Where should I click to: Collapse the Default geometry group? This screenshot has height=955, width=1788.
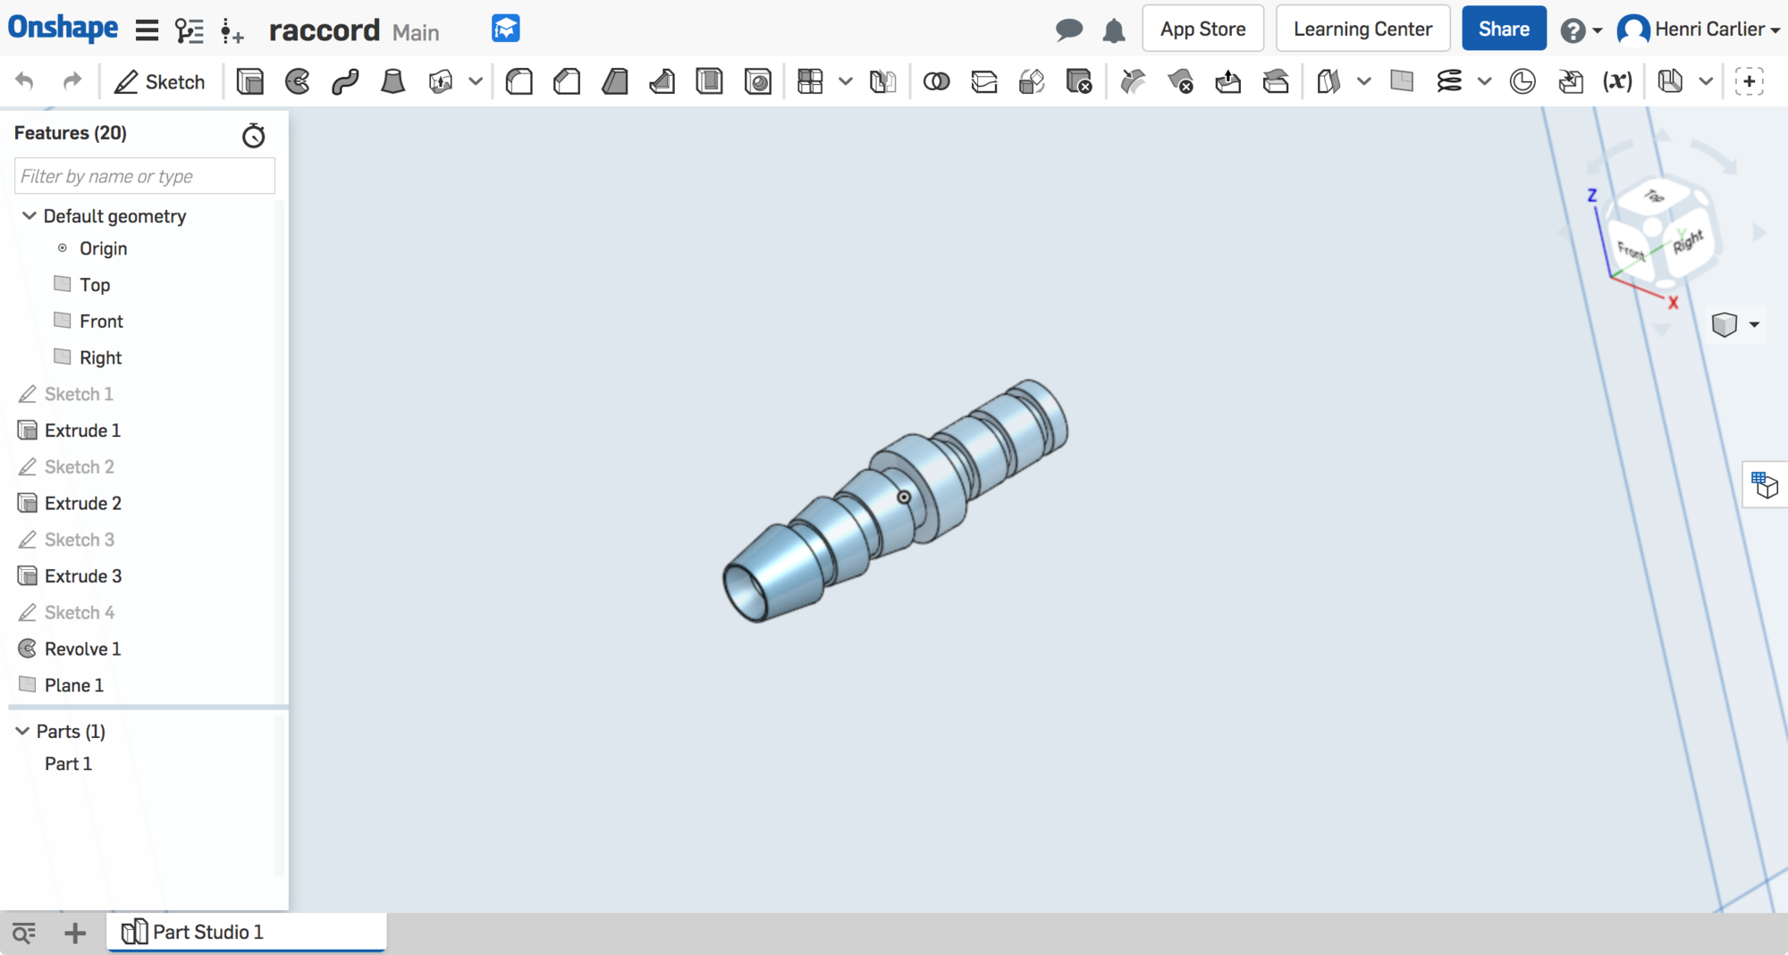[29, 216]
